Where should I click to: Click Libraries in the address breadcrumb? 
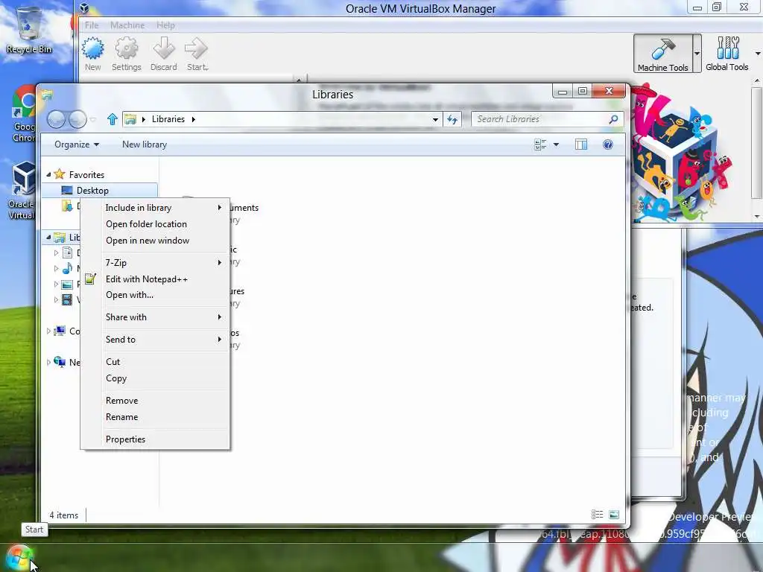168,119
